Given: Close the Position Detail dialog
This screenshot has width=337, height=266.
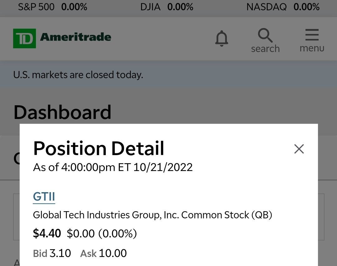Looking at the screenshot, I should tap(299, 149).
